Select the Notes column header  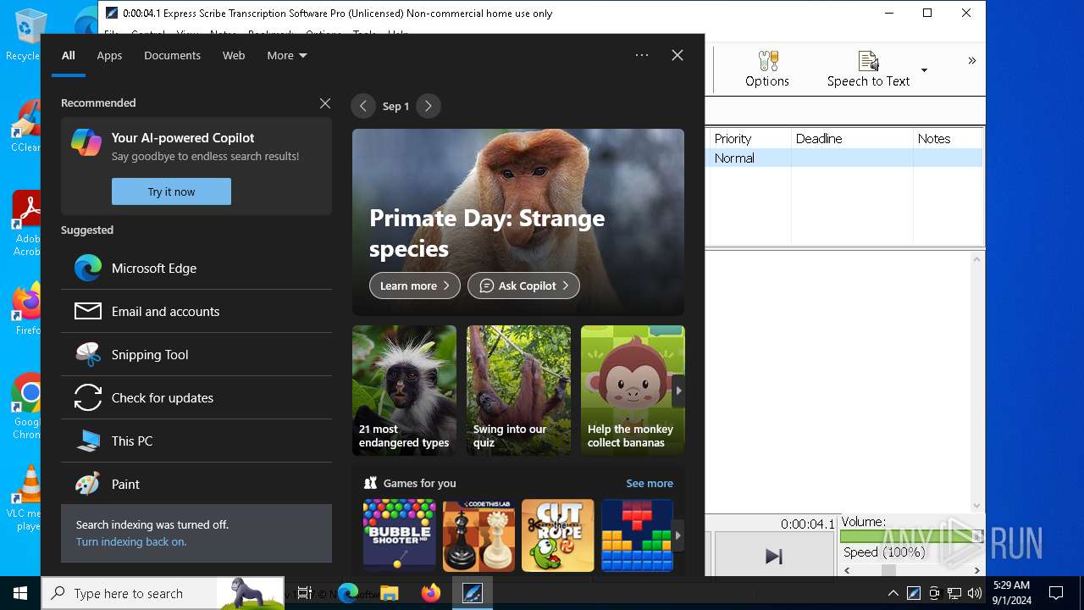948,138
